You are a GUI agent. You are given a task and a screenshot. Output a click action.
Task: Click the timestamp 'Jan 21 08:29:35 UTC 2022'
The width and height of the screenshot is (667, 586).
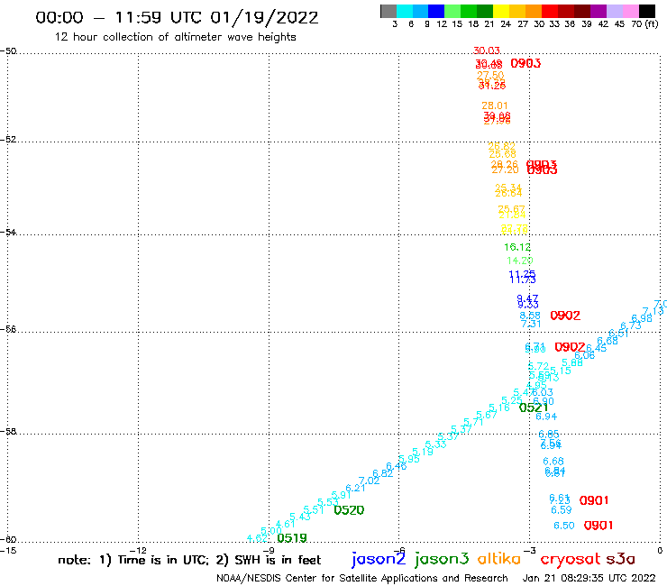[x=589, y=578]
